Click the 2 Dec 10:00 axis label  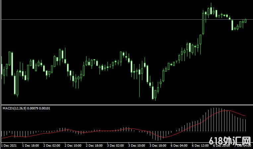[73, 146]
